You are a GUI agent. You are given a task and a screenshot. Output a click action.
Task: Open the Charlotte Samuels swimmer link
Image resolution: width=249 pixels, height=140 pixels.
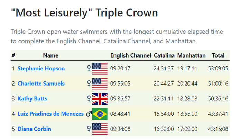tap(41, 84)
